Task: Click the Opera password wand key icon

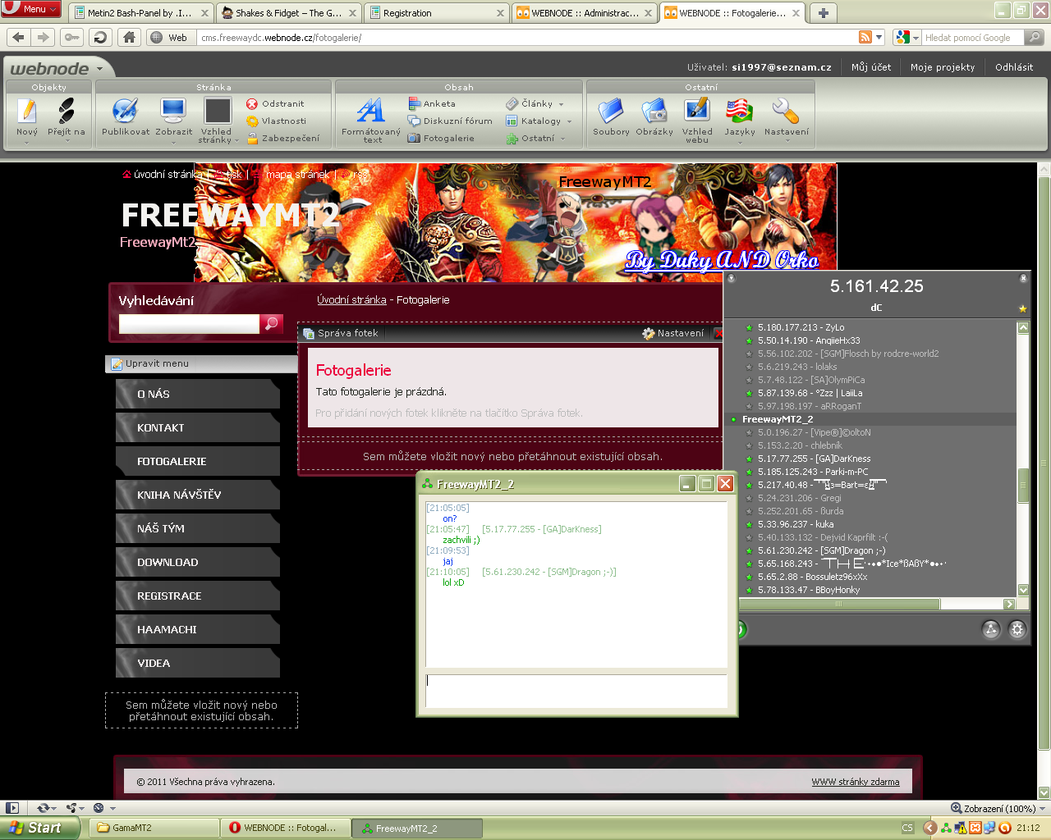Action: (71, 37)
